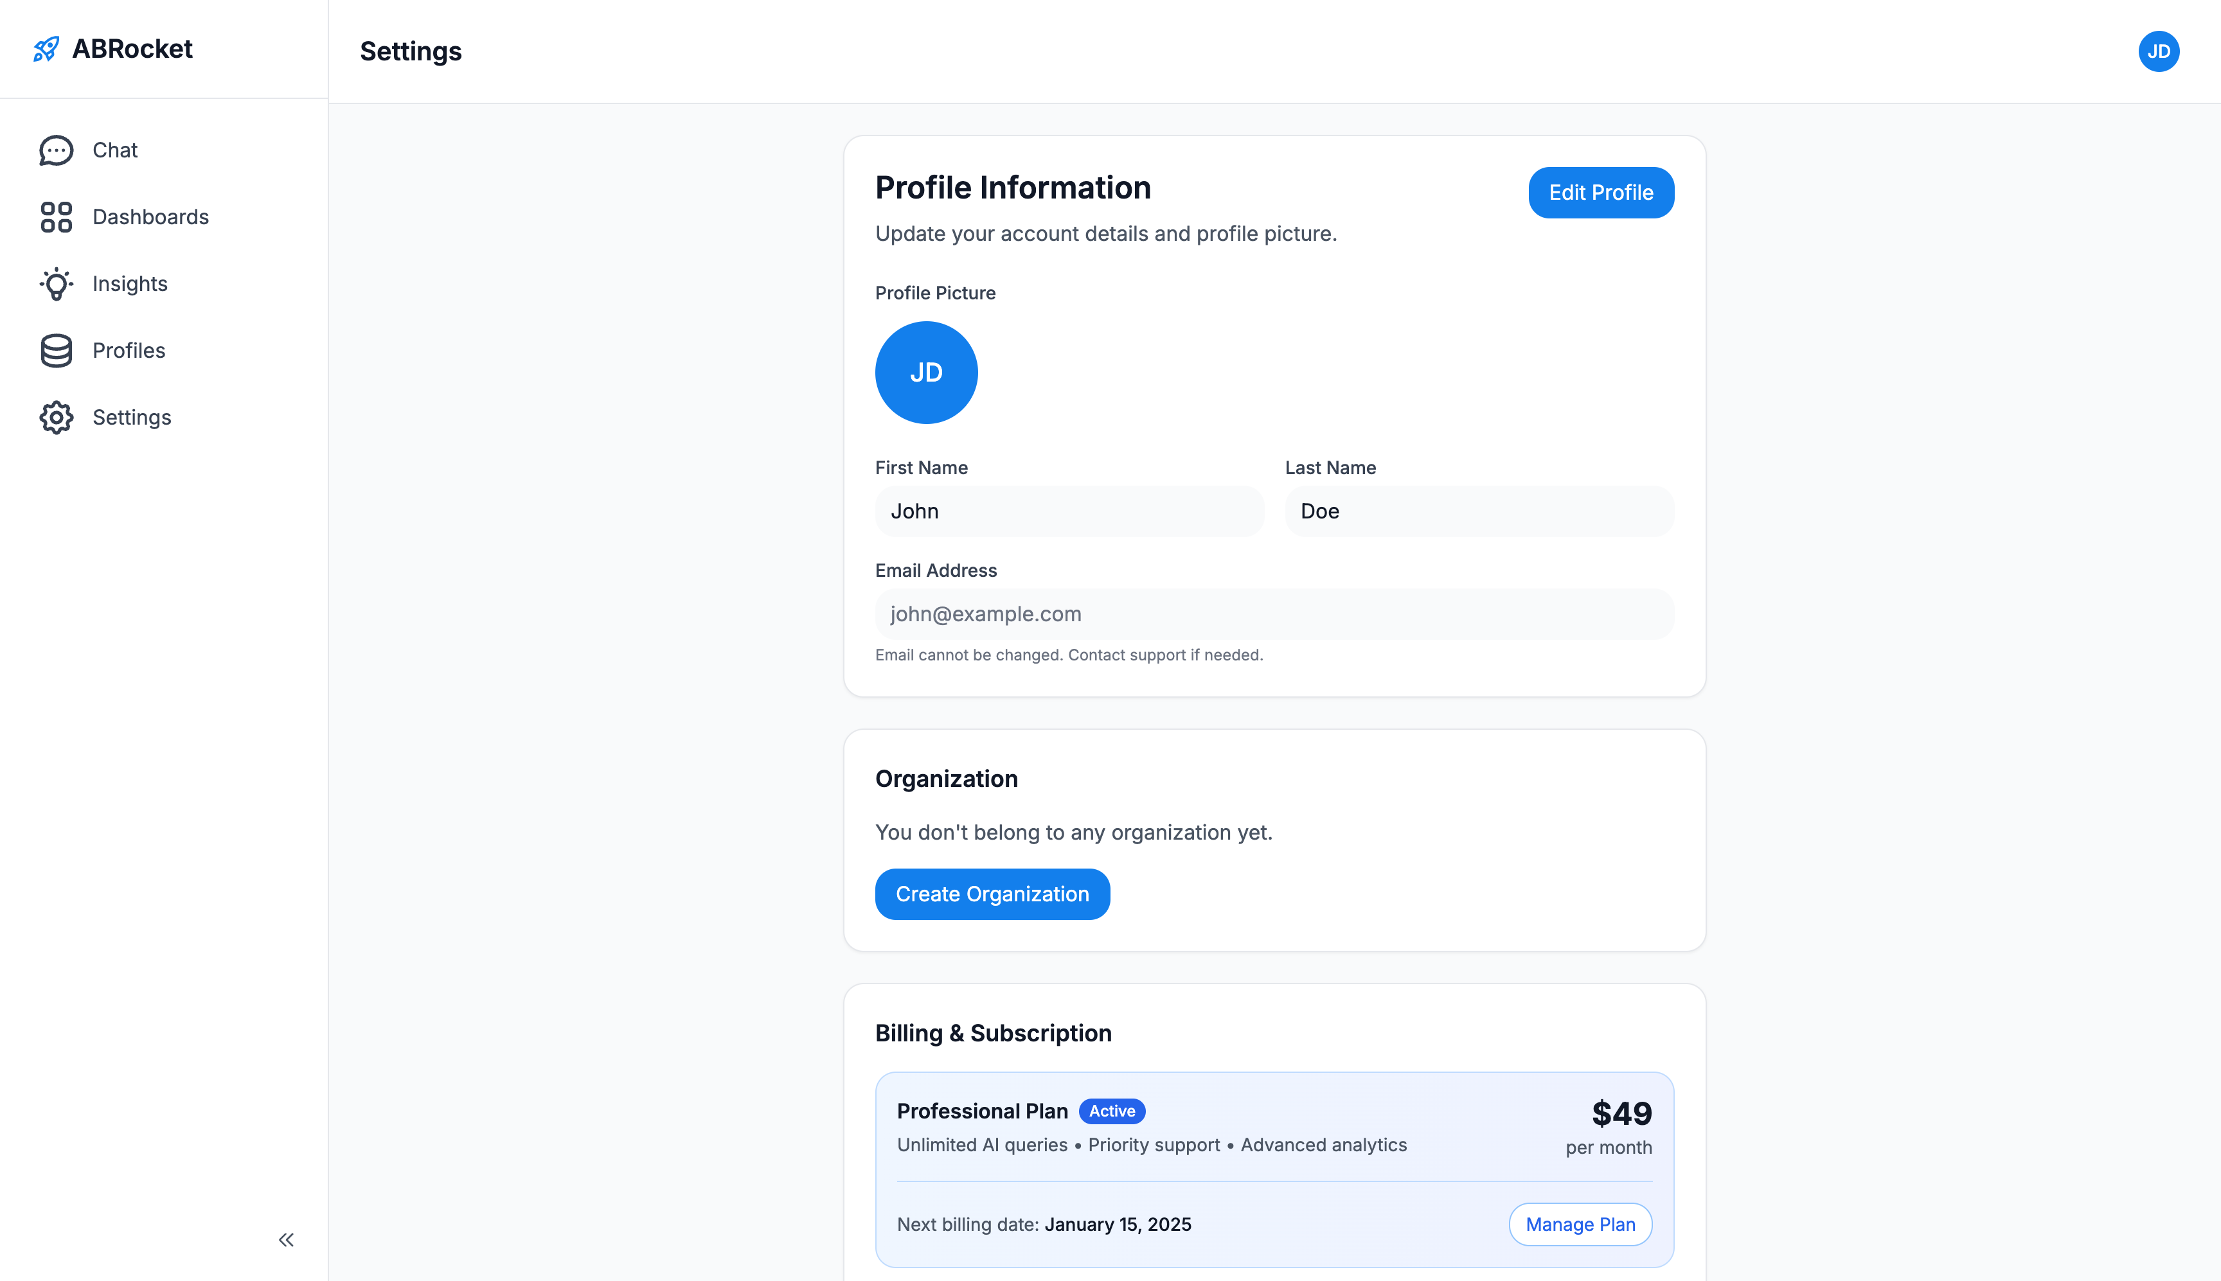
Task: Navigate to Profiles in the sidebar
Action: (128, 350)
